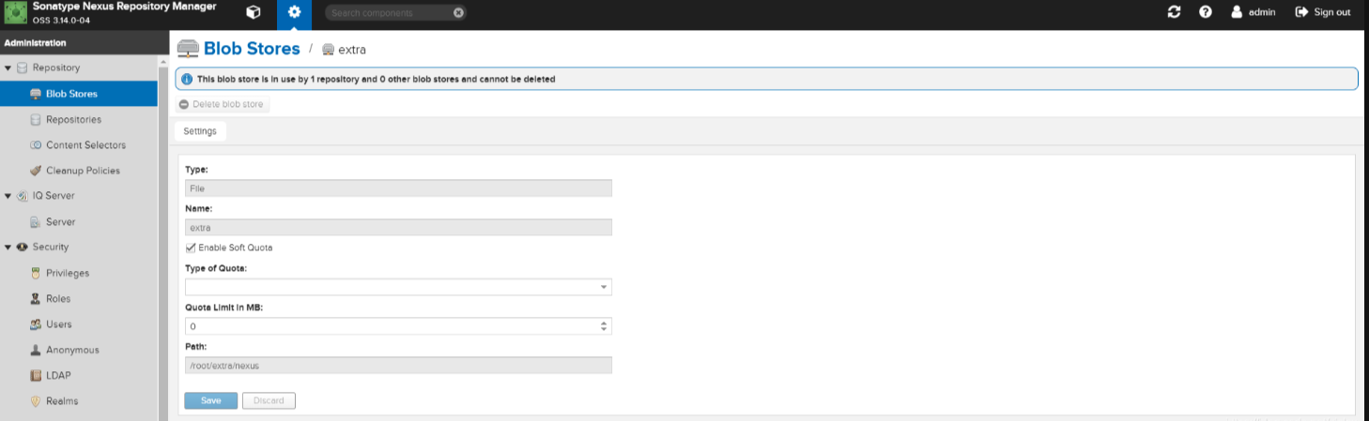This screenshot has width=1369, height=421.
Task: Click the Discard button
Action: click(269, 400)
